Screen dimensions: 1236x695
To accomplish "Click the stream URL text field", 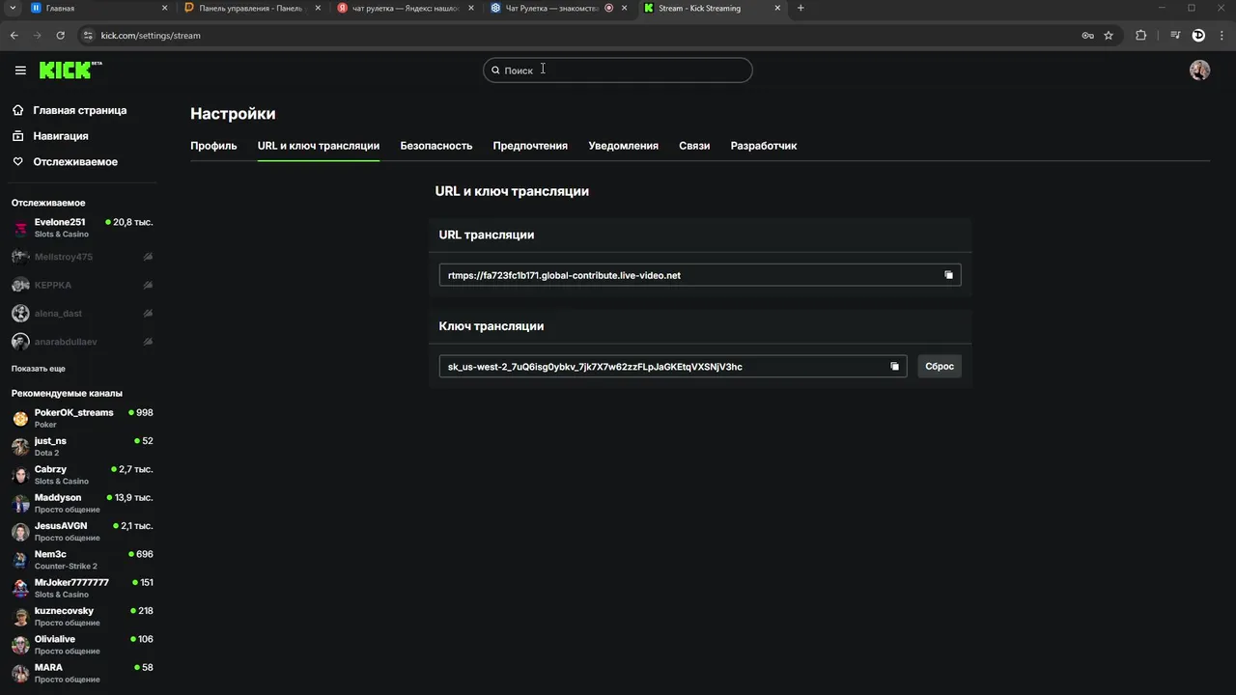I will (x=700, y=275).
